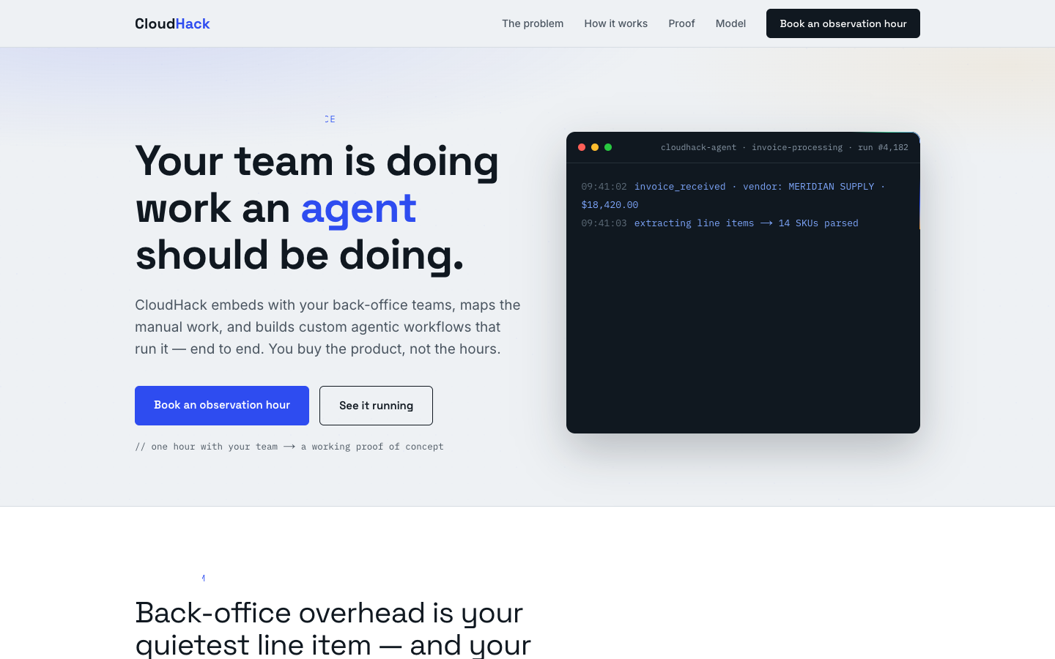The height and width of the screenshot is (659, 1055).
Task: Click the blue Book an observation hour button
Action: (x=222, y=406)
